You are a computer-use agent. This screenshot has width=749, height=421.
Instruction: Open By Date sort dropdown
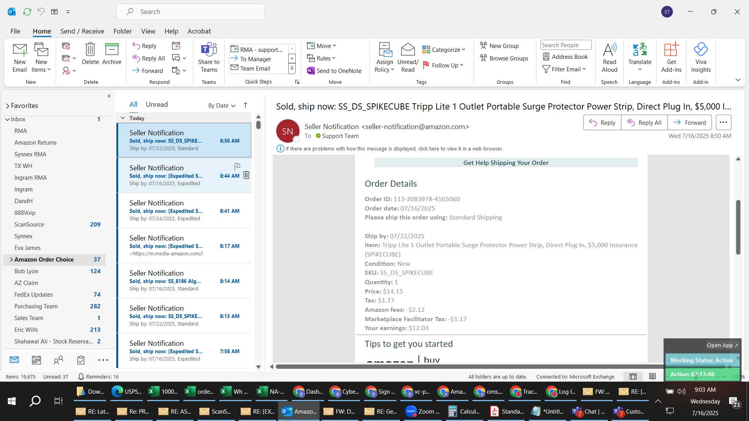tap(222, 105)
